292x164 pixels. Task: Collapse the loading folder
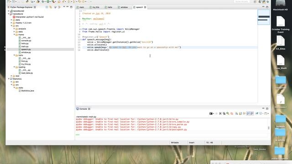[14, 67]
